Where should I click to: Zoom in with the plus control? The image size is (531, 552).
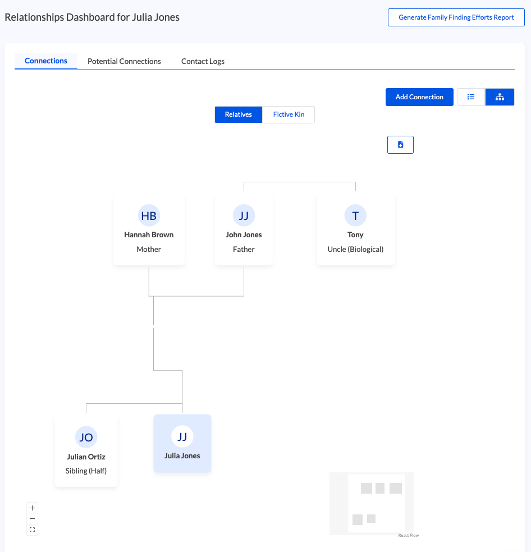32,508
